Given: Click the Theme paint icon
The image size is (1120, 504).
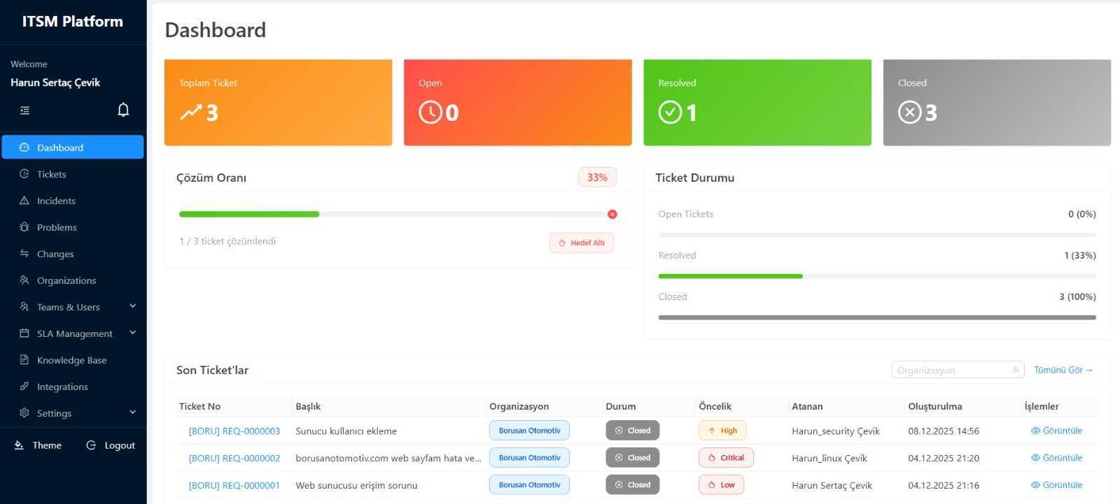Looking at the screenshot, I should click(19, 445).
